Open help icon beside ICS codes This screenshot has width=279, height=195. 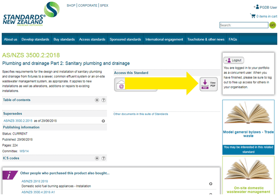coord(104,158)
